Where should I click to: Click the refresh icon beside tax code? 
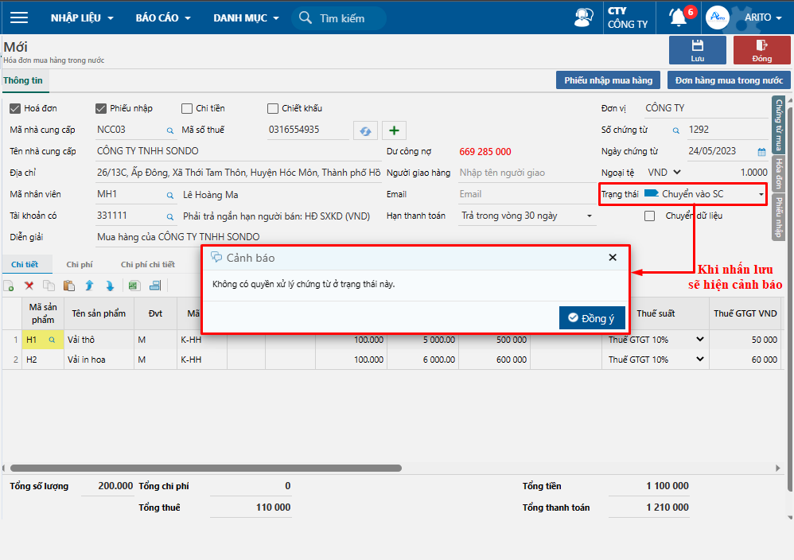click(365, 130)
